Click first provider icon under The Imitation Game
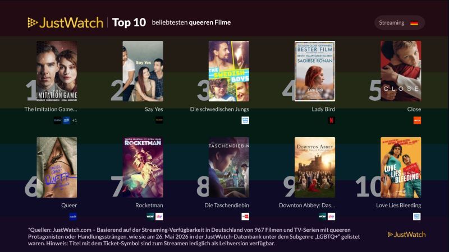This screenshot has width=449, height=252. pos(58,120)
